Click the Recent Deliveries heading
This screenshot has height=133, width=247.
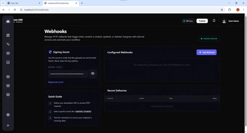click(x=117, y=90)
